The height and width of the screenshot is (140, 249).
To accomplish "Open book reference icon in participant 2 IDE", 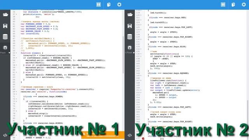I will (233, 4).
